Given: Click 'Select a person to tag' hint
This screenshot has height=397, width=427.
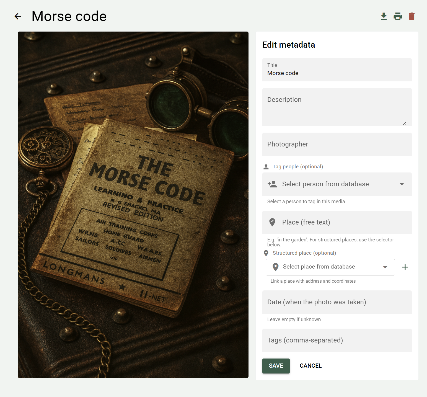Looking at the screenshot, I should click(x=306, y=202).
